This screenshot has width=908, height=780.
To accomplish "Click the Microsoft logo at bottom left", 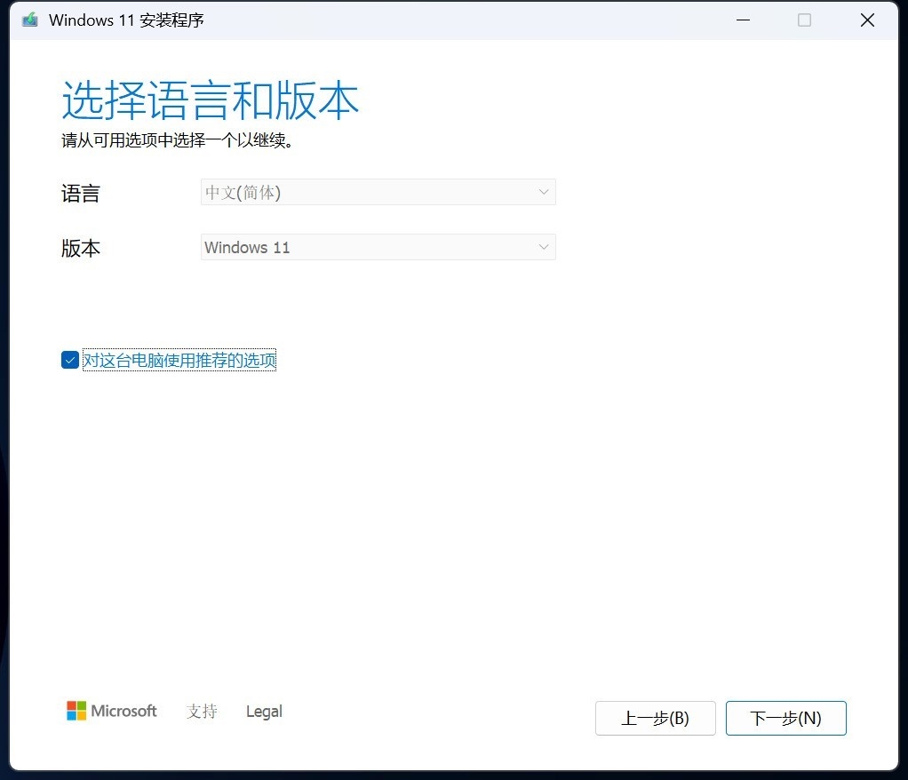I will 111,711.
